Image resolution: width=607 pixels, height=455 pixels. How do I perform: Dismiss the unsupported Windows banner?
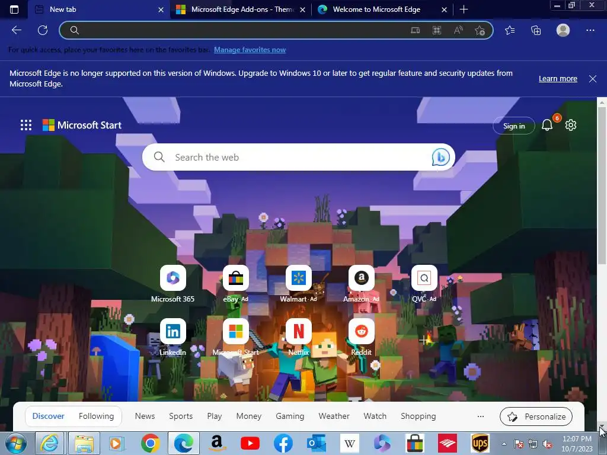click(x=593, y=79)
